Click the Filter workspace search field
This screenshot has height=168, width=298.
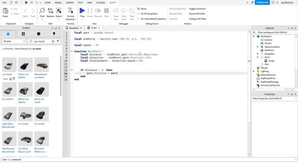[275, 32]
